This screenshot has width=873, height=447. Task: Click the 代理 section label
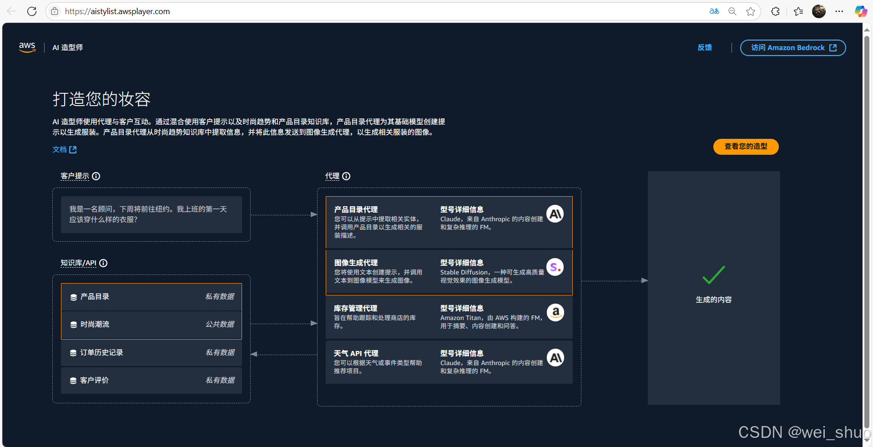332,176
